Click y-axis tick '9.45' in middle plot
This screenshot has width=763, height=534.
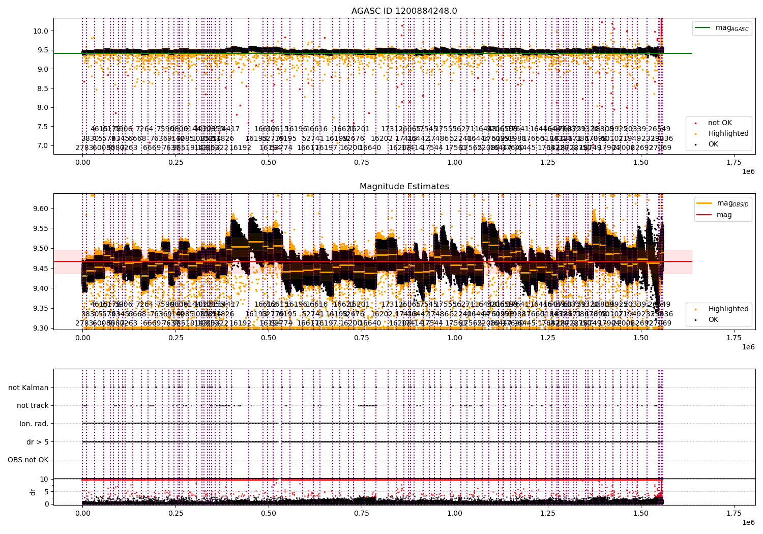[x=41, y=269]
